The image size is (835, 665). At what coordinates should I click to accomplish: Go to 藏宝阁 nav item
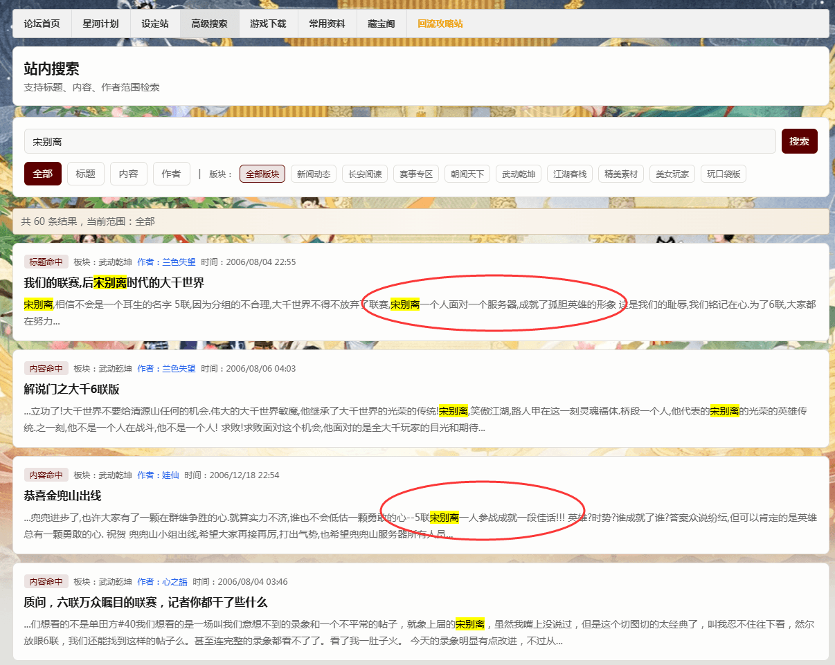381,24
